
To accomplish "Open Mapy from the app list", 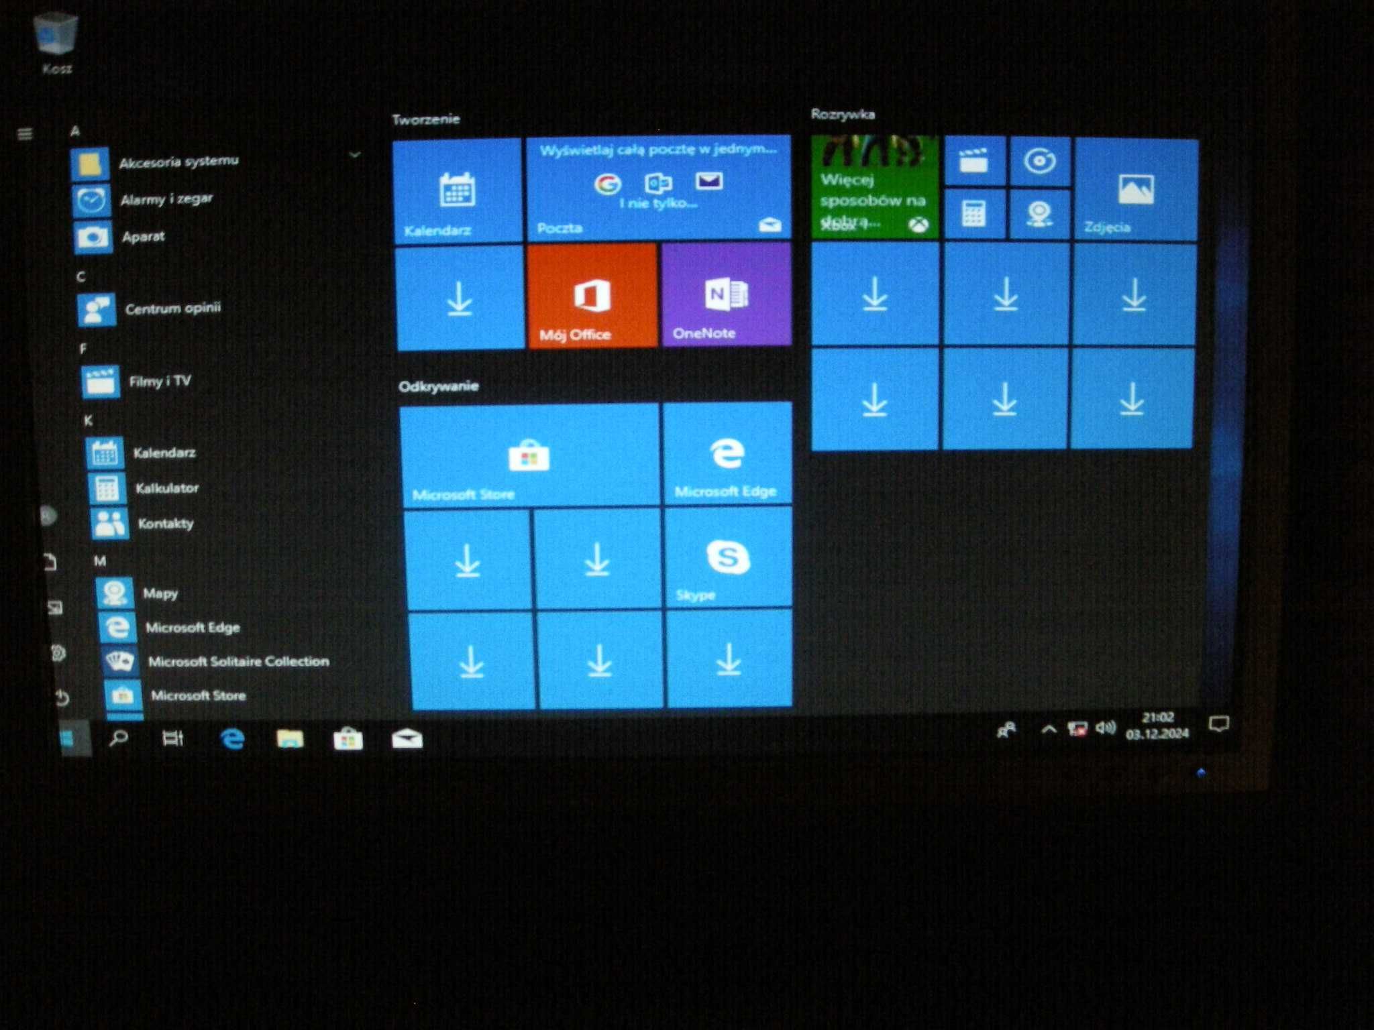I will (161, 593).
